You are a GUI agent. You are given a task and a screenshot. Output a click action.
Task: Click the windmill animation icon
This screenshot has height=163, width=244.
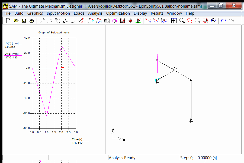click(x=138, y=21)
